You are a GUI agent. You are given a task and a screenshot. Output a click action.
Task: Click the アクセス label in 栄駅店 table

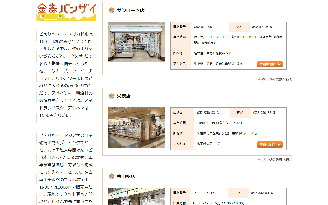click(179, 144)
